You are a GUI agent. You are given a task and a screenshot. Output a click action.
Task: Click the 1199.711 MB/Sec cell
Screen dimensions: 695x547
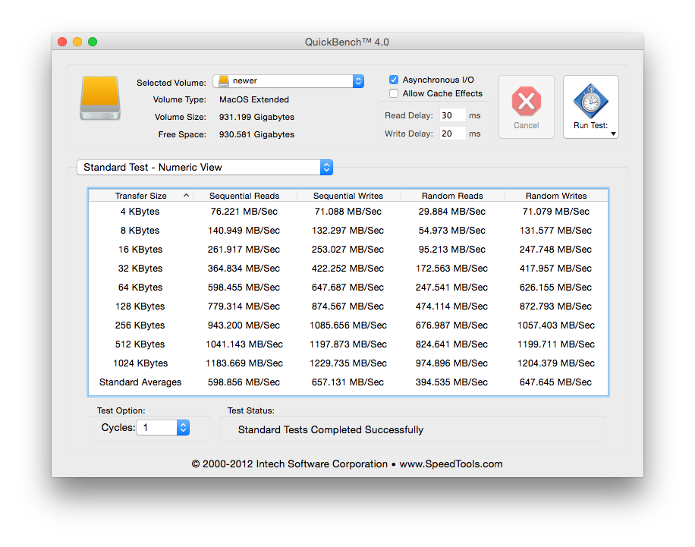556,344
